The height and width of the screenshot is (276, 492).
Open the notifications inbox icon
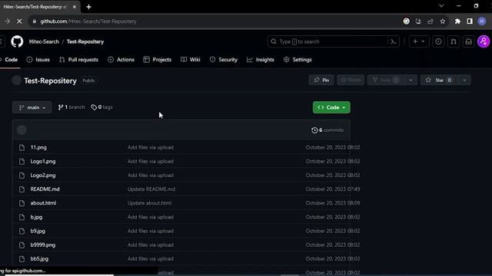468,41
